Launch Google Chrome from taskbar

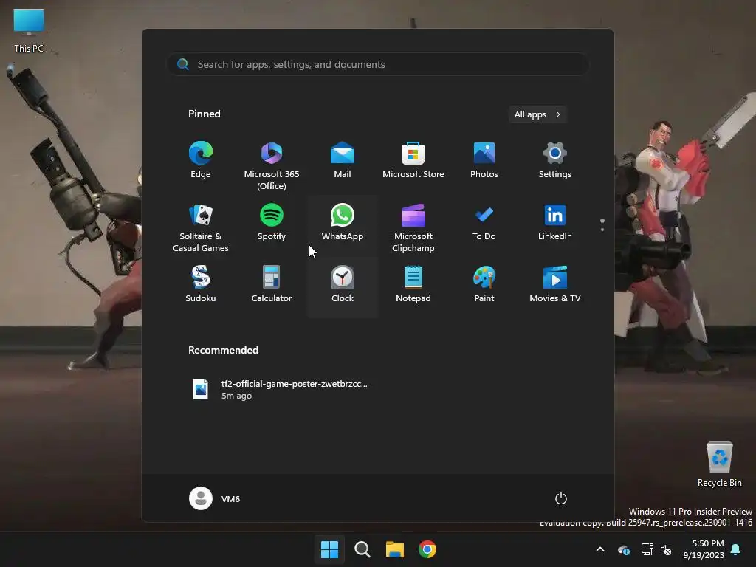[427, 549]
